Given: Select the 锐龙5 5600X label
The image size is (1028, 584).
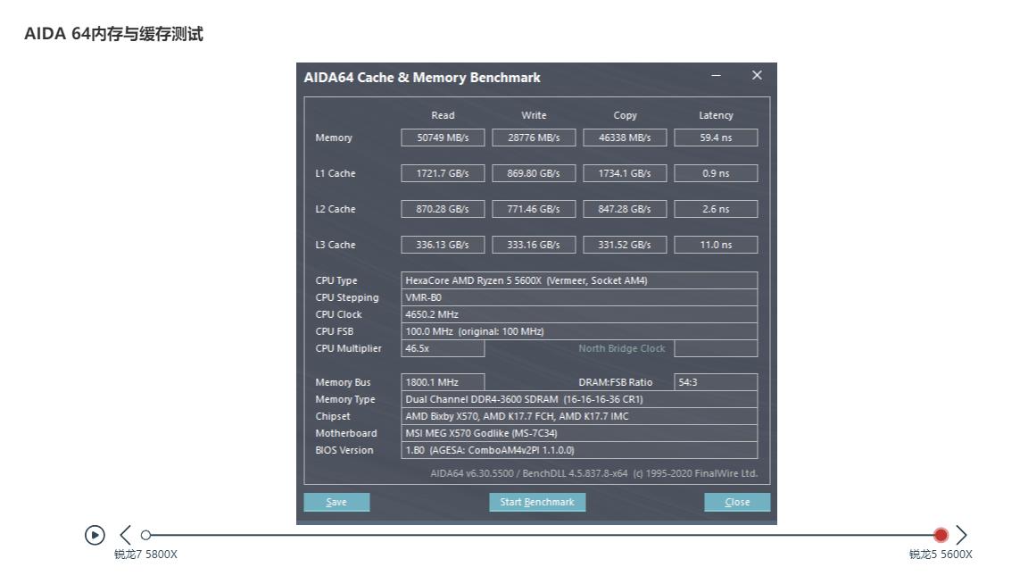Looking at the screenshot, I should 942,554.
